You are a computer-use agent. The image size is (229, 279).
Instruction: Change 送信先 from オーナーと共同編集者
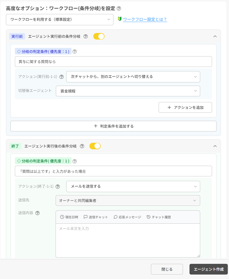click(x=128, y=200)
